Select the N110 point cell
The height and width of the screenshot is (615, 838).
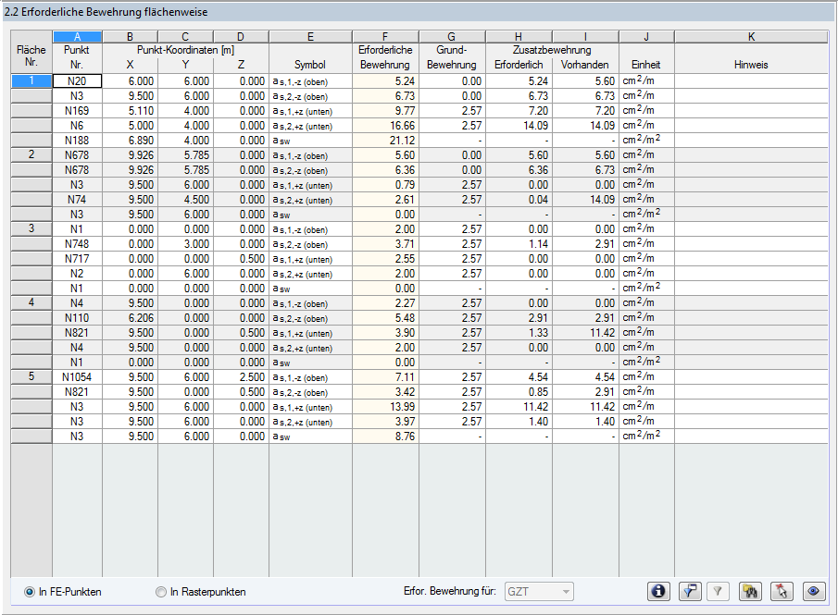(77, 318)
